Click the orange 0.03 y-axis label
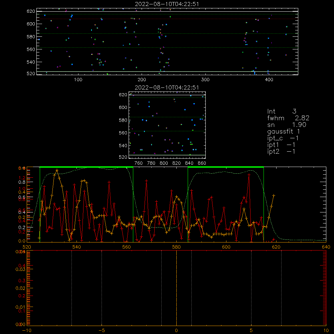The height and width of the screenshot is (334, 334). (20, 269)
